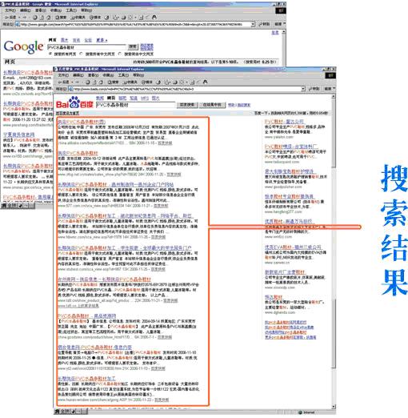Click Home icon in Google window toolbar
Image resolution: width=408 pixels, height=418 pixels.
[48, 18]
